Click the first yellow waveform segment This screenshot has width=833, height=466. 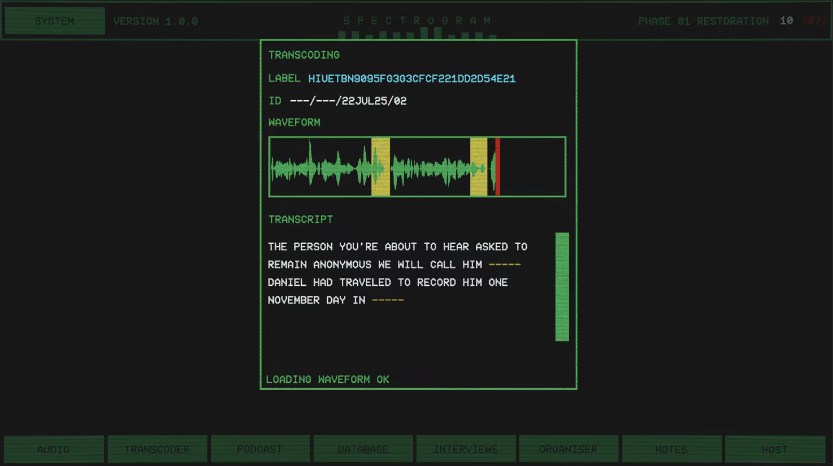click(381, 167)
